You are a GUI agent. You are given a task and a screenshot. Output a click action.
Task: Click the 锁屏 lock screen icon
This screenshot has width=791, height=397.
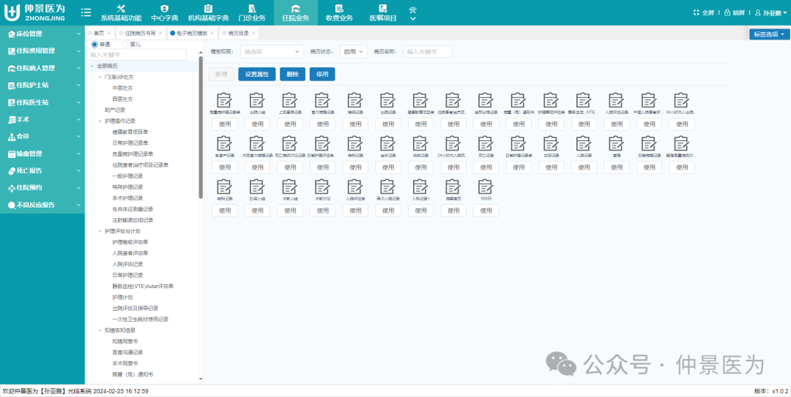[x=727, y=12]
